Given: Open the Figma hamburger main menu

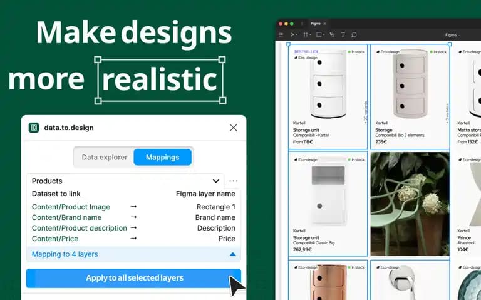Looking at the screenshot, I should click(x=281, y=35).
